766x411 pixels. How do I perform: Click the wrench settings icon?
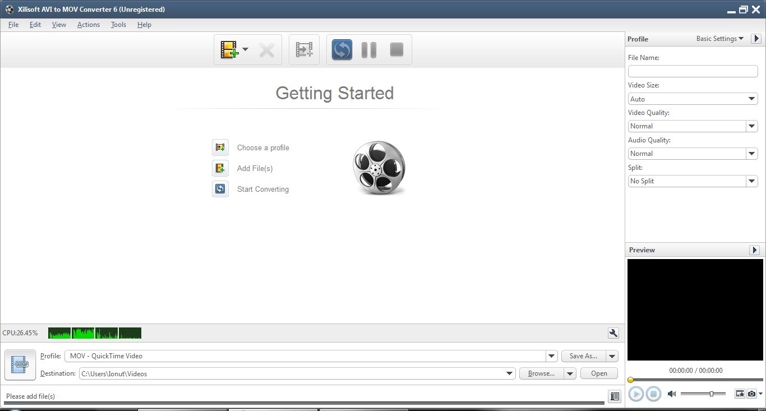click(613, 333)
